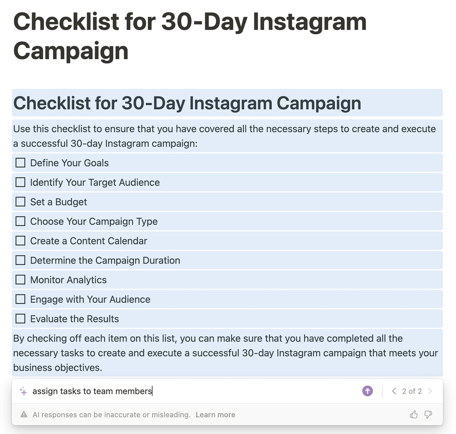Check Engage with Your Audience box
This screenshot has width=456, height=434.
(21, 299)
